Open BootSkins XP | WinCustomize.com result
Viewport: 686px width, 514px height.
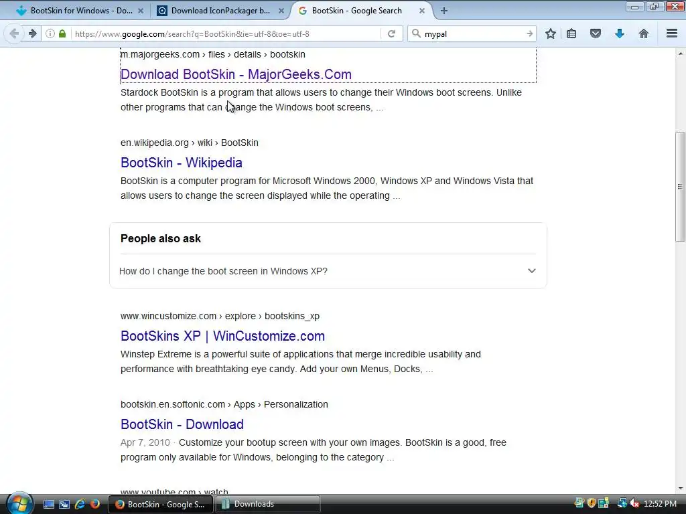(222, 336)
